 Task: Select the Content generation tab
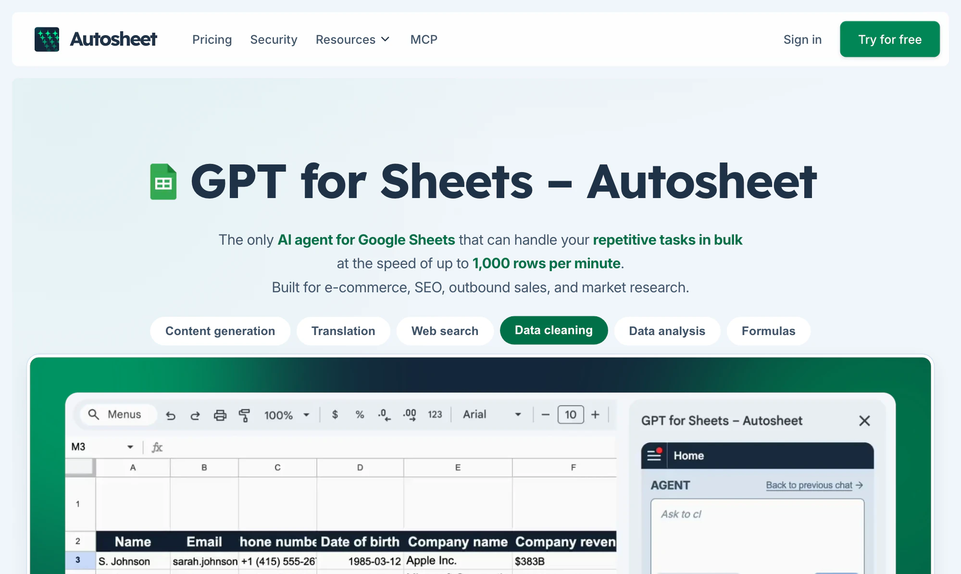220,331
